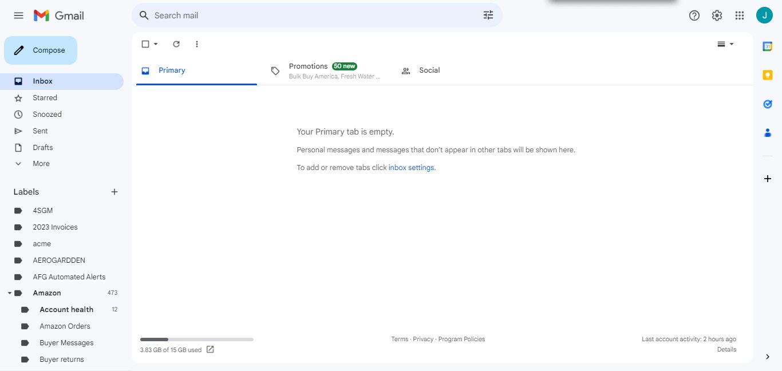The image size is (782, 371).
Task: Open Google Tasks side panel
Action: pyautogui.click(x=768, y=104)
